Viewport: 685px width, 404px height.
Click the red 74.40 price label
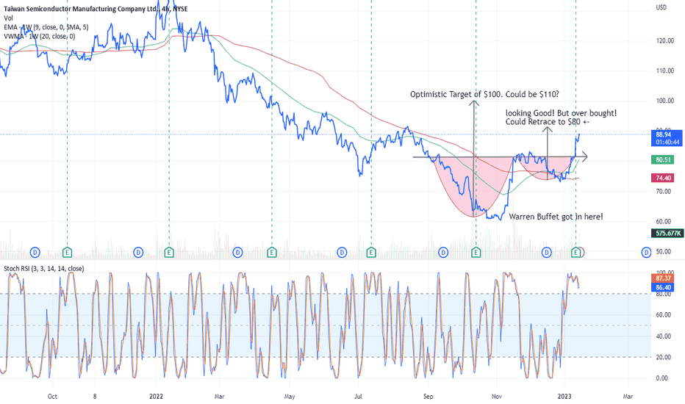pyautogui.click(x=663, y=178)
